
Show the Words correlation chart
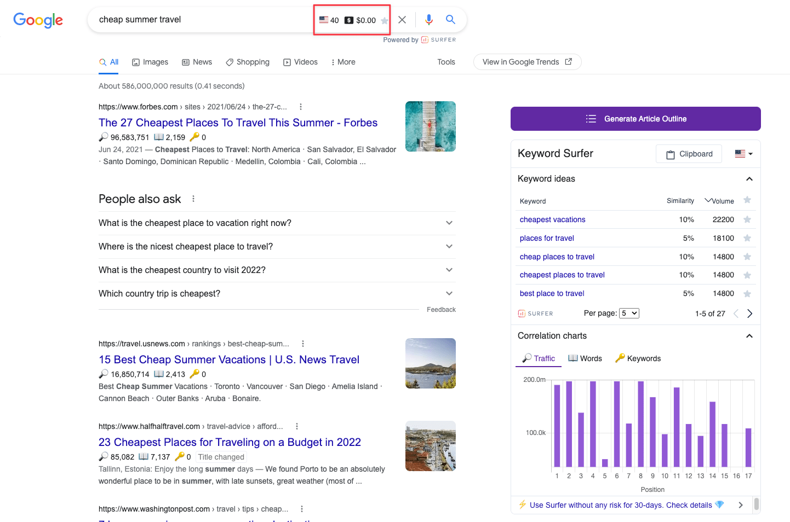pyautogui.click(x=585, y=358)
